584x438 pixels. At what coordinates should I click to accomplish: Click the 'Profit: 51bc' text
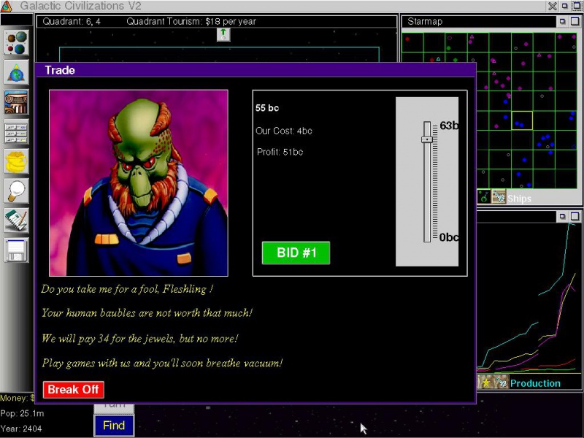280,152
